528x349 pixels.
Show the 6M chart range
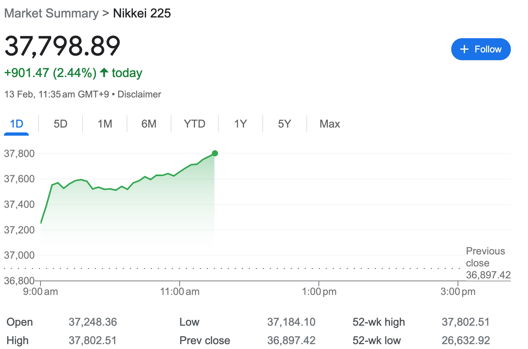click(149, 124)
